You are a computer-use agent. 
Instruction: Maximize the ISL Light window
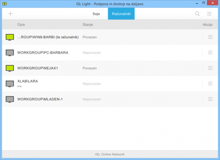pos(203,3)
